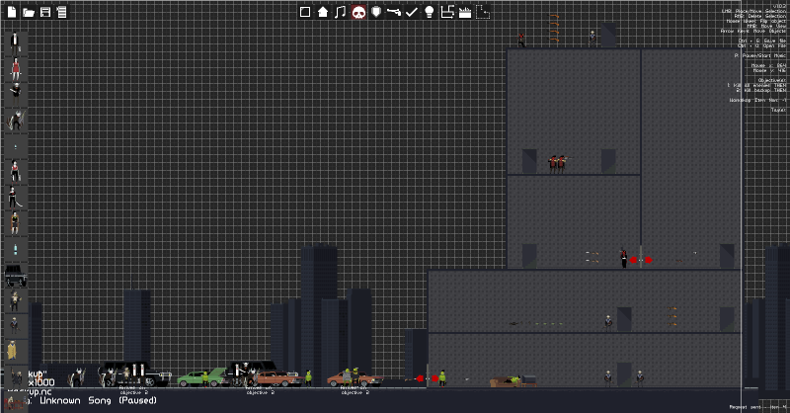Select the black-clad enemy beside red handles
Screen dimensions: 790x413
[624, 258]
